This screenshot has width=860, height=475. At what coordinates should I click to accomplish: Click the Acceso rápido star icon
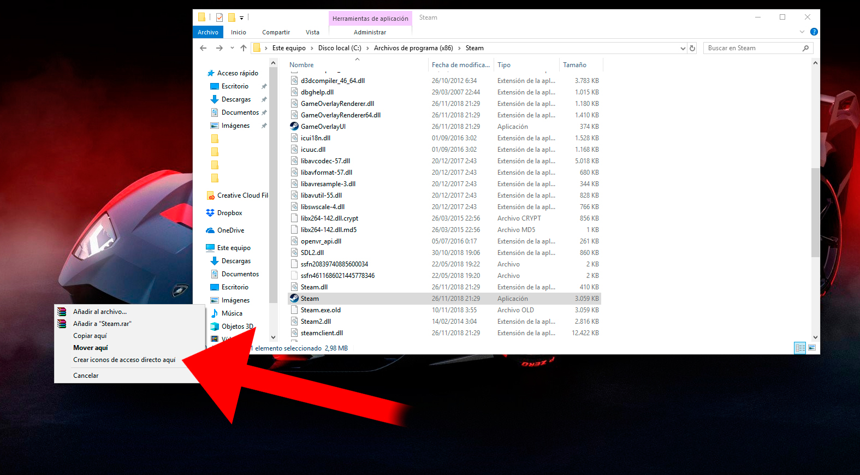(211, 73)
